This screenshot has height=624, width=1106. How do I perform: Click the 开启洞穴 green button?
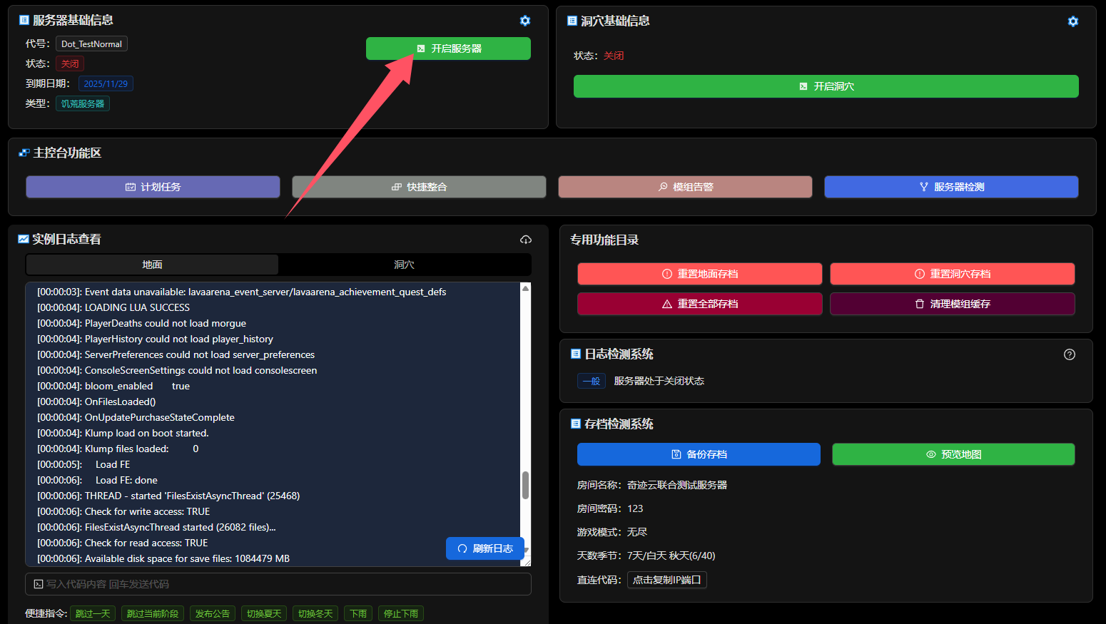(x=826, y=86)
